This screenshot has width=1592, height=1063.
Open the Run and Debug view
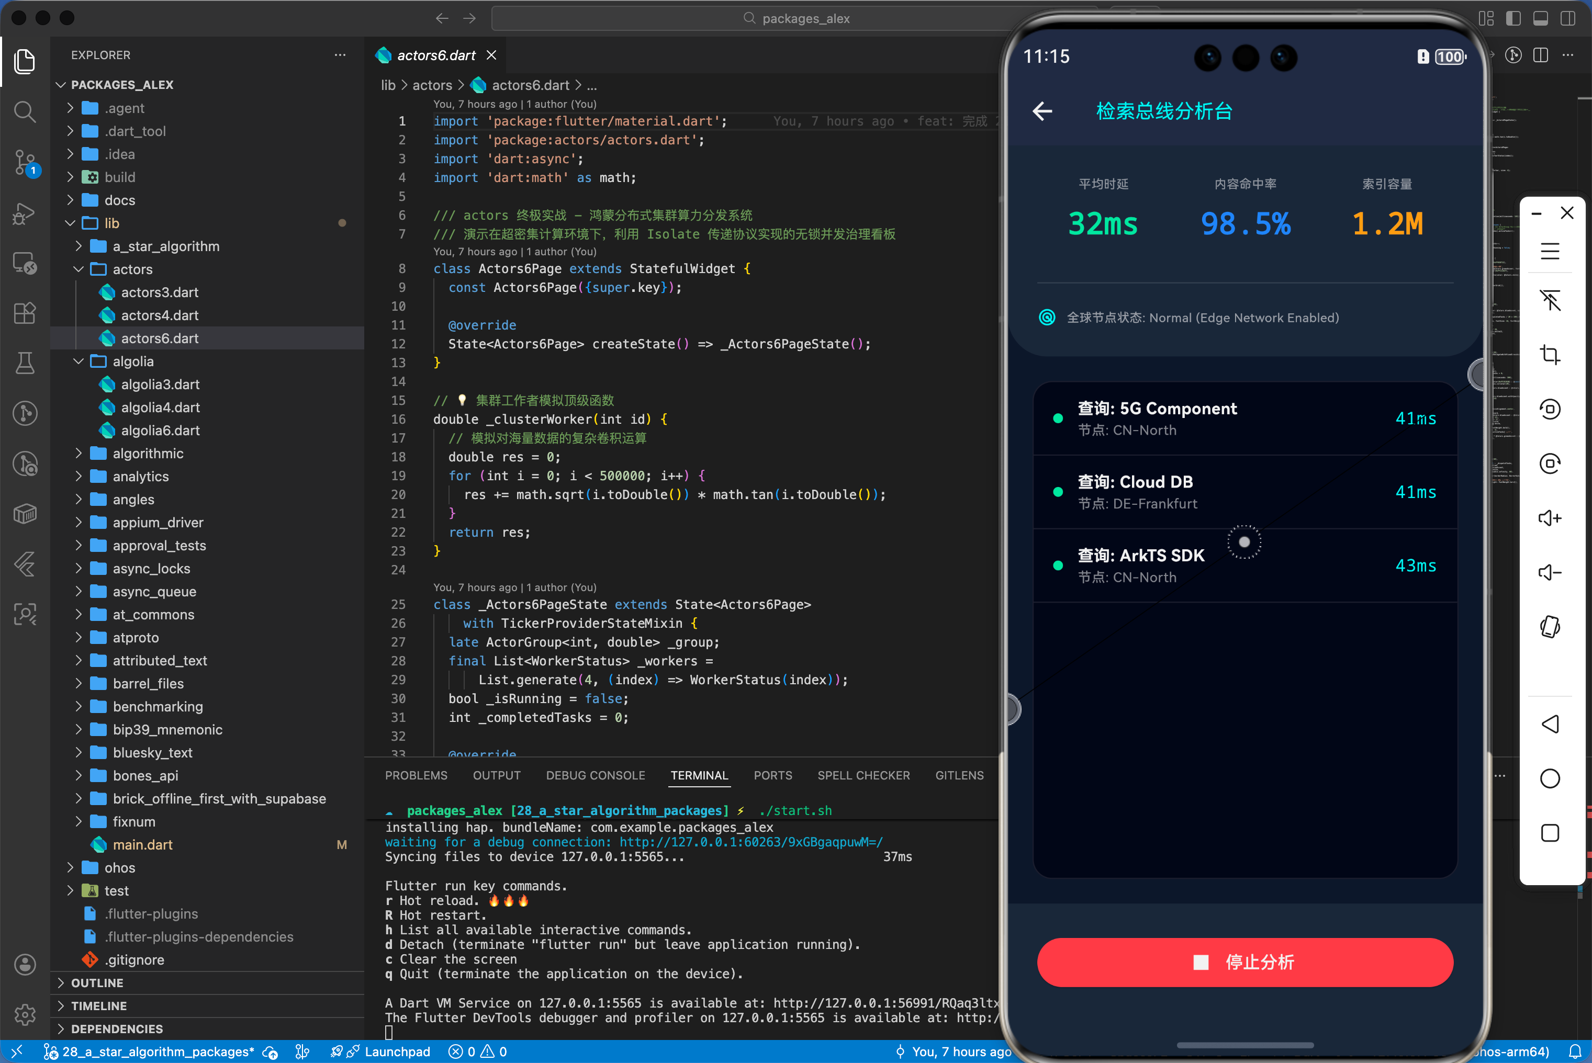25,213
